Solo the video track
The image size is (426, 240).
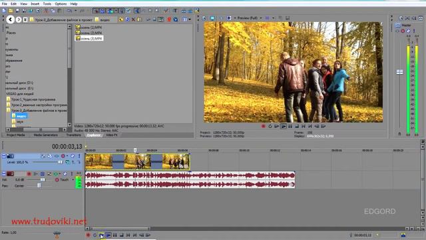coord(79,156)
